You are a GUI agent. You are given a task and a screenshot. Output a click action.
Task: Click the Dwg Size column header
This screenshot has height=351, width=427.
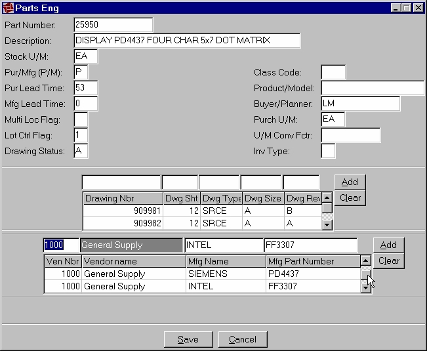(x=263, y=198)
